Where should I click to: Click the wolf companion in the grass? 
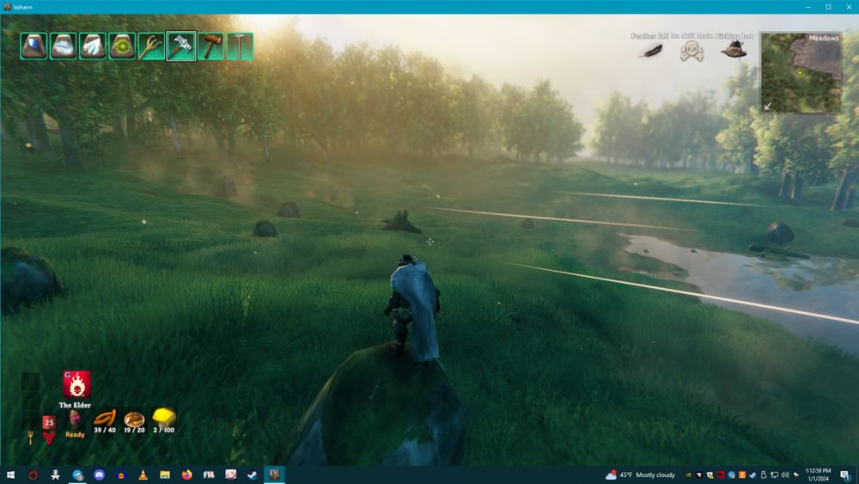(401, 222)
